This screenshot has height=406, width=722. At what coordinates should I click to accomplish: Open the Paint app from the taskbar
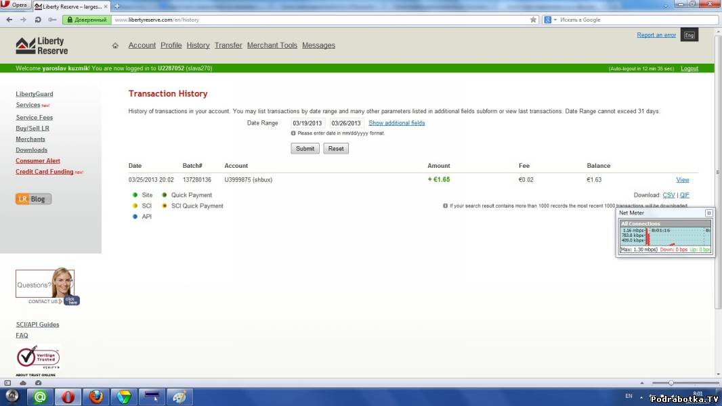[179, 397]
